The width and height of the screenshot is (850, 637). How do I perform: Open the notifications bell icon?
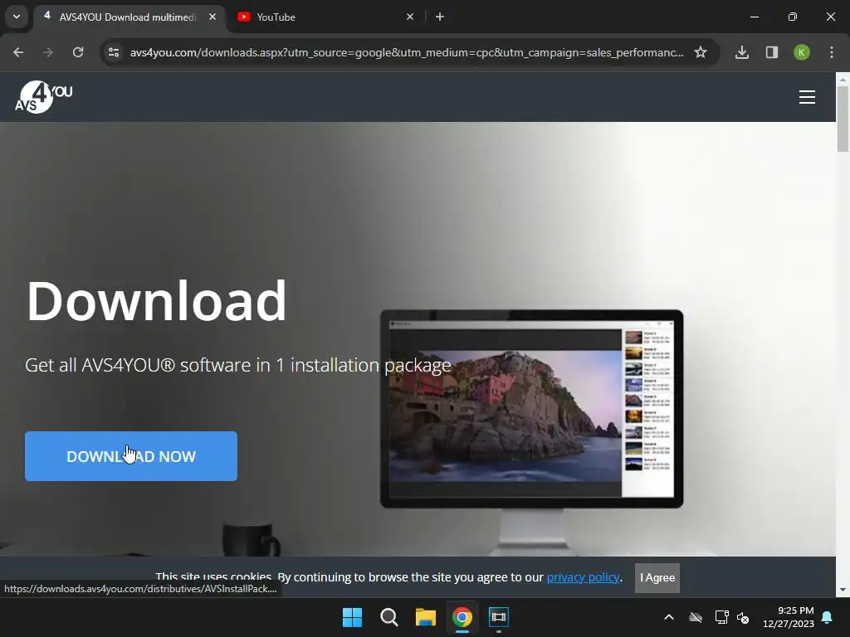click(x=828, y=617)
